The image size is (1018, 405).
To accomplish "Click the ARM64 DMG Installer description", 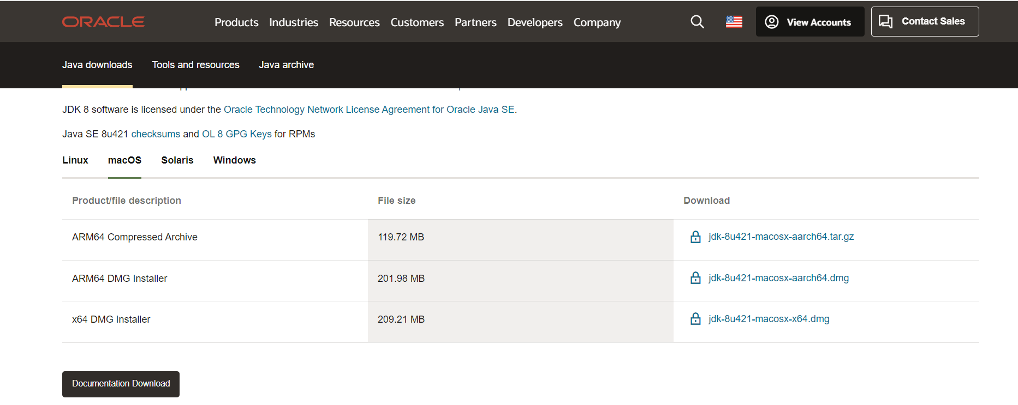I will (120, 279).
